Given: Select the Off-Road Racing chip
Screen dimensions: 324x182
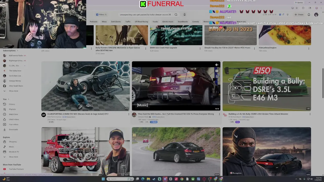Looking at the screenshot, I should tap(141, 22).
